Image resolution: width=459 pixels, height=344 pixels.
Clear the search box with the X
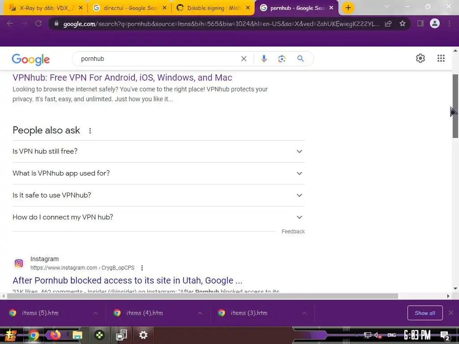tap(243, 59)
